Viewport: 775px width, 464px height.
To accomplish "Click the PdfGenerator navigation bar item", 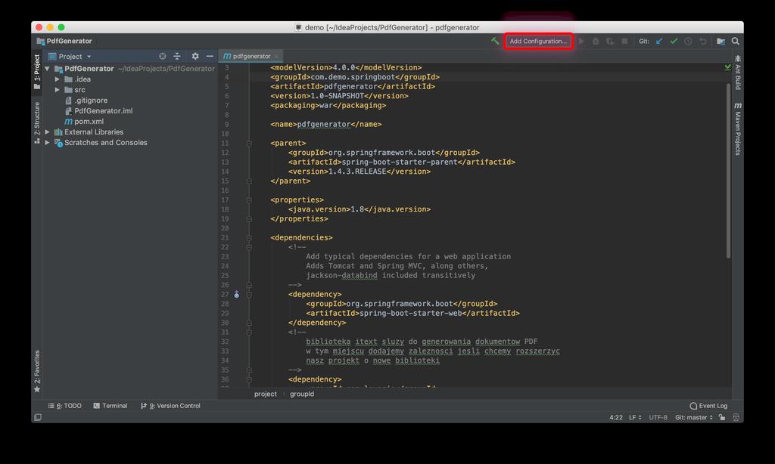I will (x=64, y=42).
